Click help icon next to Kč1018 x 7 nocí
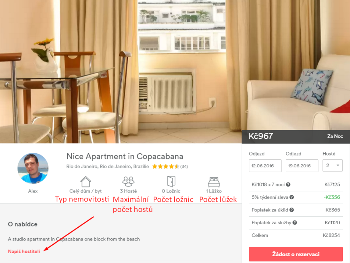The height and width of the screenshot is (263, 350). pos(288,184)
